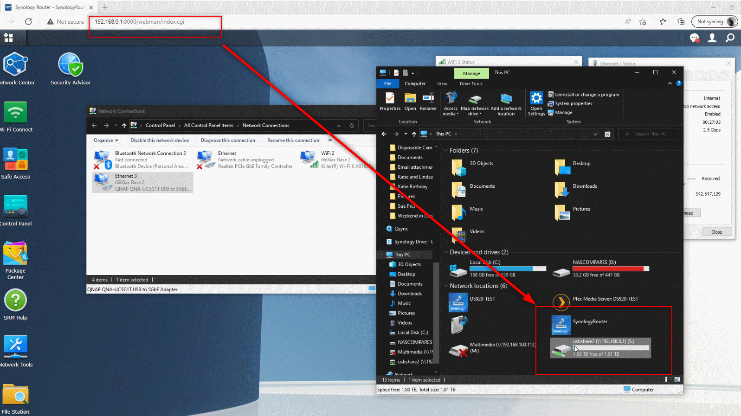Open Wi-Fi Connect app
This screenshot has width=741, height=416.
coord(16,117)
